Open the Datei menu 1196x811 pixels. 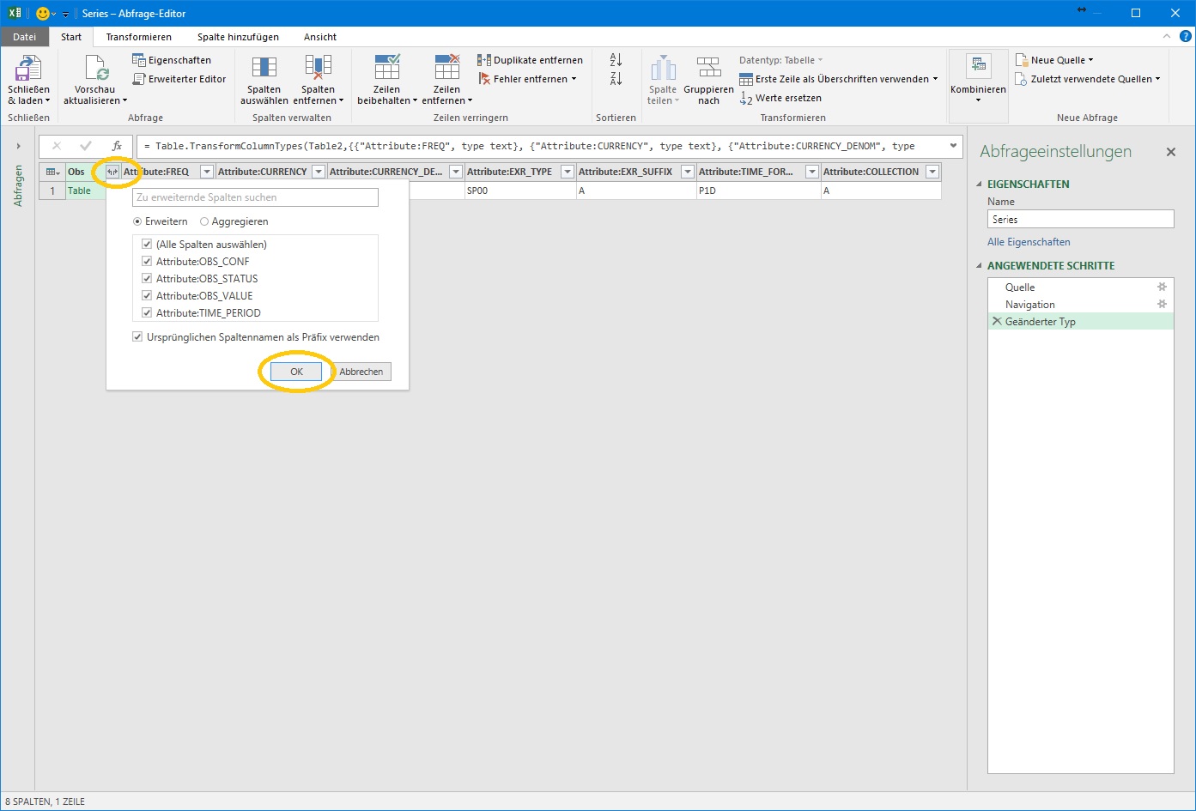click(24, 37)
